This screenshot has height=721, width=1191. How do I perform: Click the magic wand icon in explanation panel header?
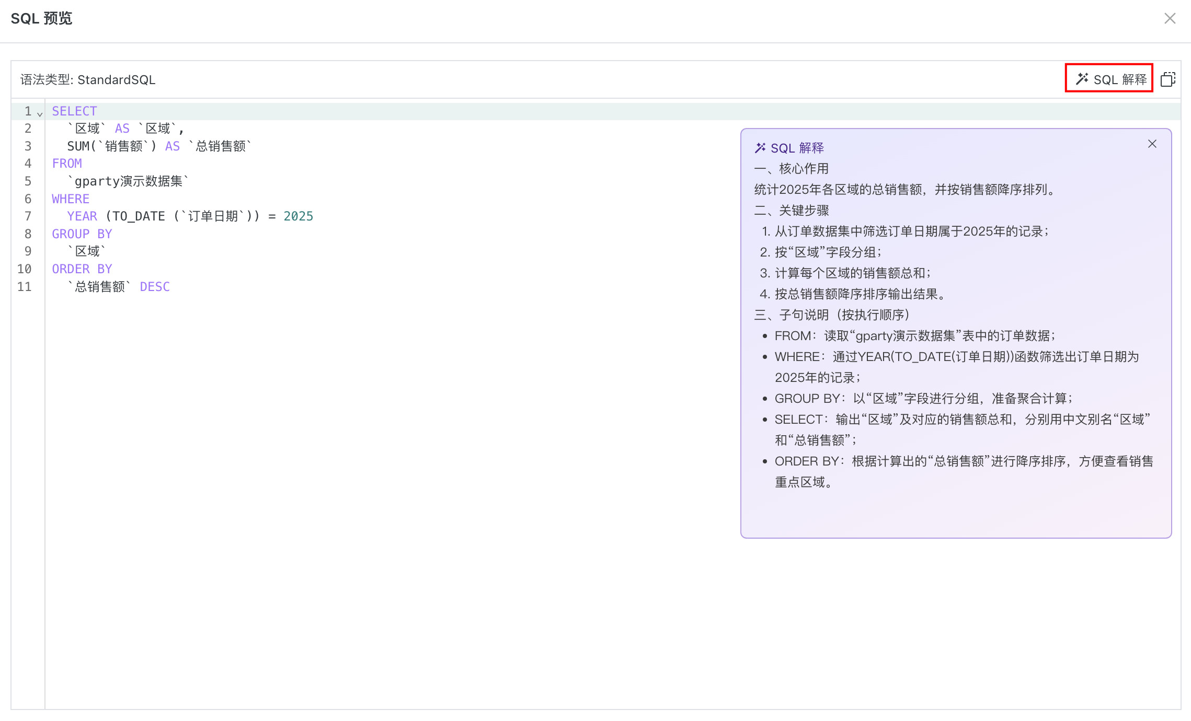point(760,148)
